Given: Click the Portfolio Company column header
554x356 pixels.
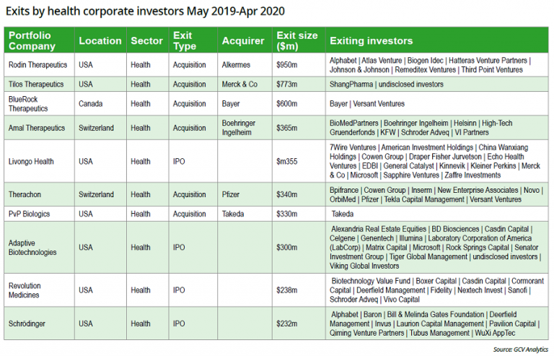Looking at the screenshot, I should [x=31, y=41].
